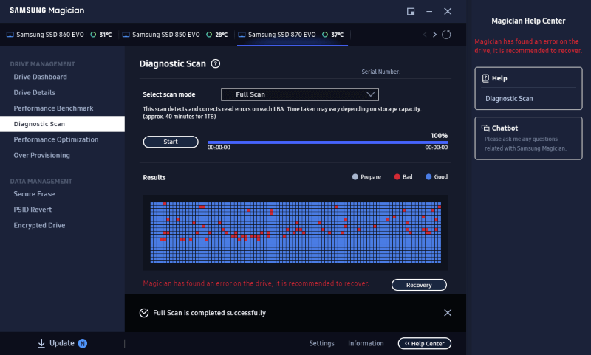Viewport: 591px width, 355px height.
Task: Click the next drive arrow icon
Action: pos(434,35)
